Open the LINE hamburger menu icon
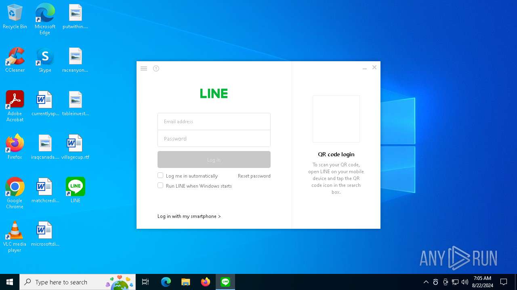The width and height of the screenshot is (517, 290). 144,68
